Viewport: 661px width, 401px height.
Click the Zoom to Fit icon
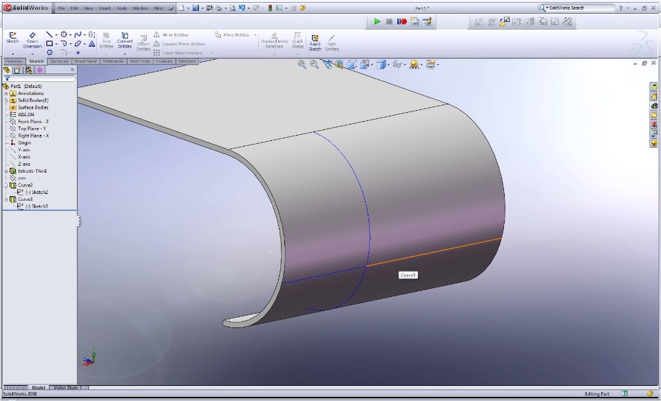click(302, 64)
